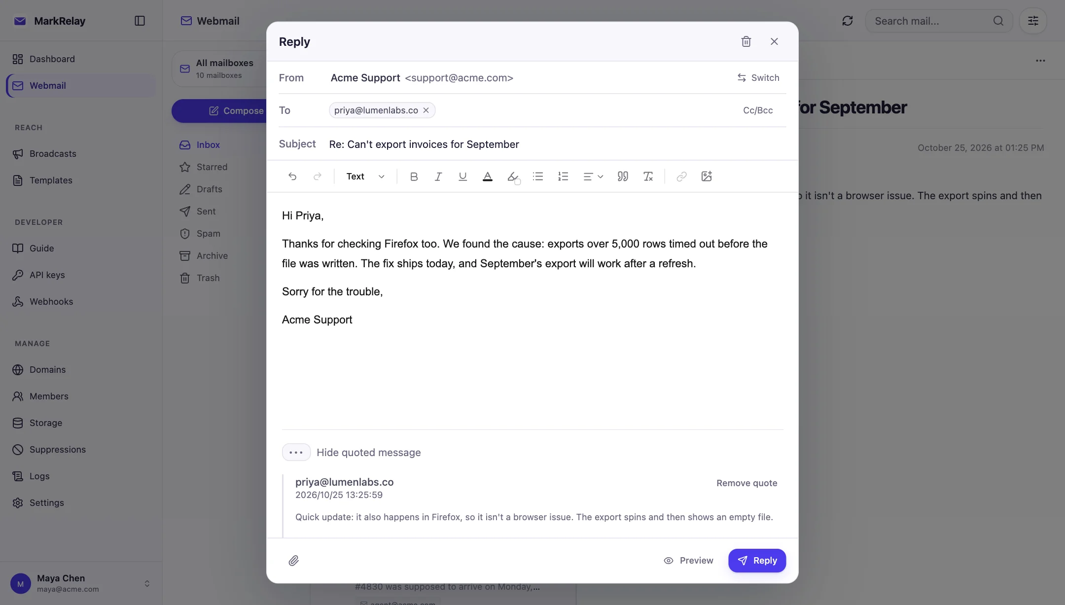Insert a numbered list
The image size is (1065, 605).
563,177
